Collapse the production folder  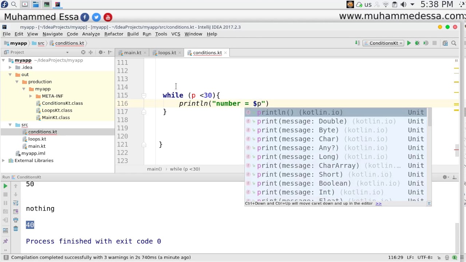(x=17, y=82)
